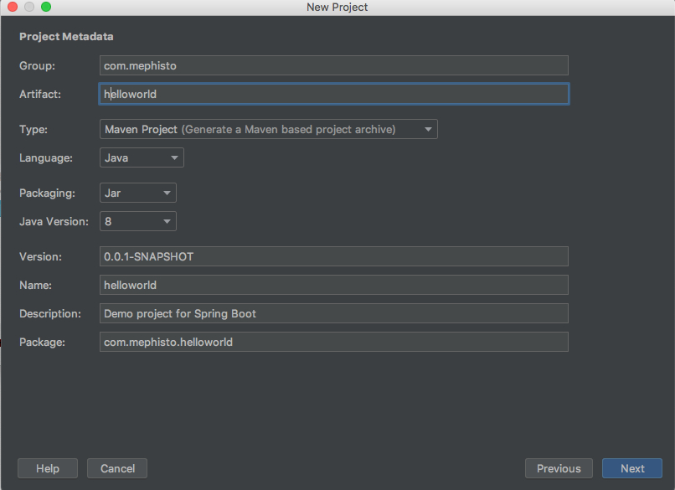Click the Java Version label text
Screen dimensions: 675x490
(x=54, y=221)
